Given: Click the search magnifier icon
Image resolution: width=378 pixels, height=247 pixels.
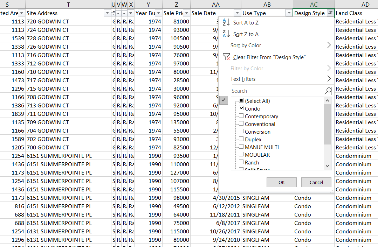Looking at the screenshot, I should coord(328,91).
